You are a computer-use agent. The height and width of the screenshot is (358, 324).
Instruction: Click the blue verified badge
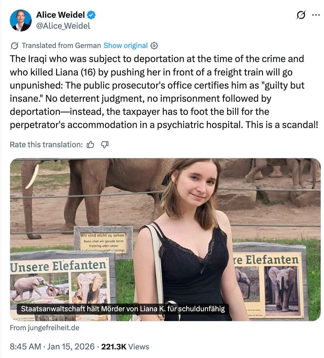(92, 15)
